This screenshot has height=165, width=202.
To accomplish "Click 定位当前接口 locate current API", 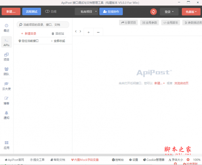I will tap(29, 41).
